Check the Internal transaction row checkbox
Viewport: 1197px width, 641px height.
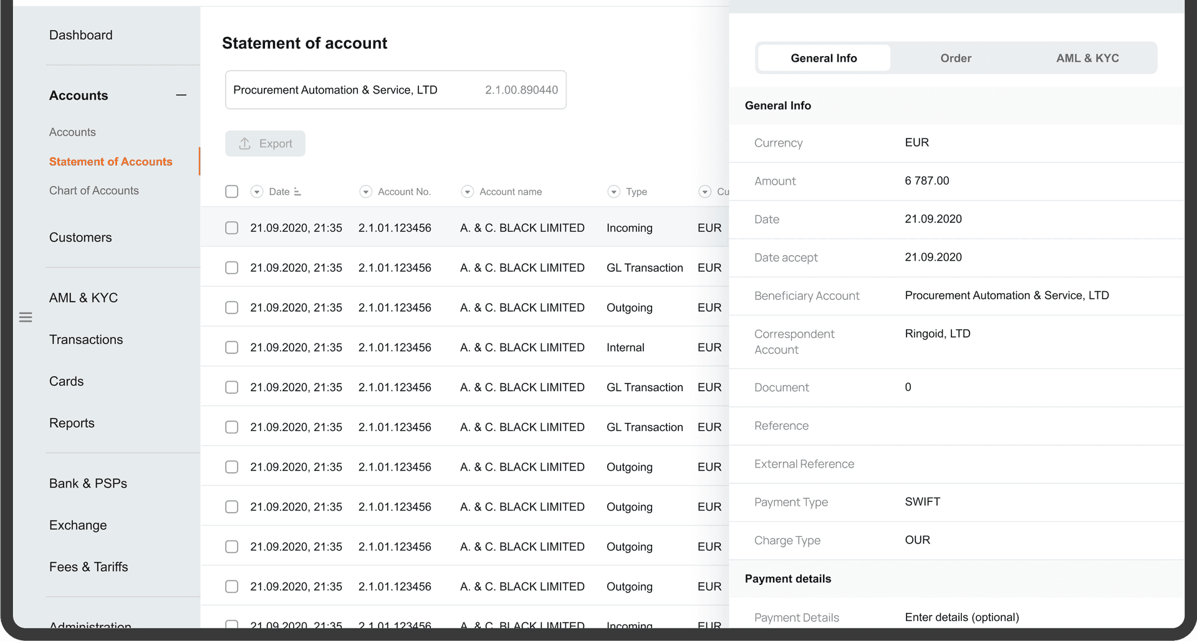[x=232, y=347]
